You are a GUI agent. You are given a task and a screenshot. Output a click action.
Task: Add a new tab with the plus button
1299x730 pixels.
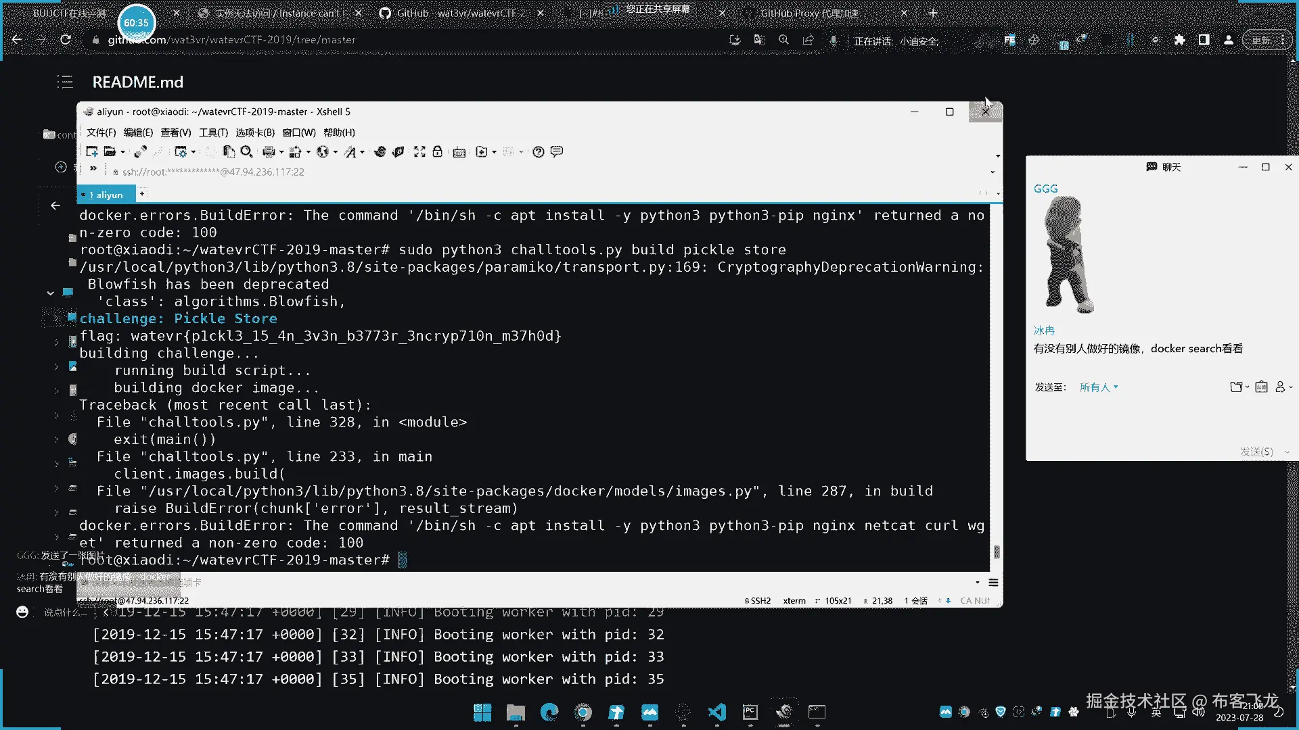point(142,194)
